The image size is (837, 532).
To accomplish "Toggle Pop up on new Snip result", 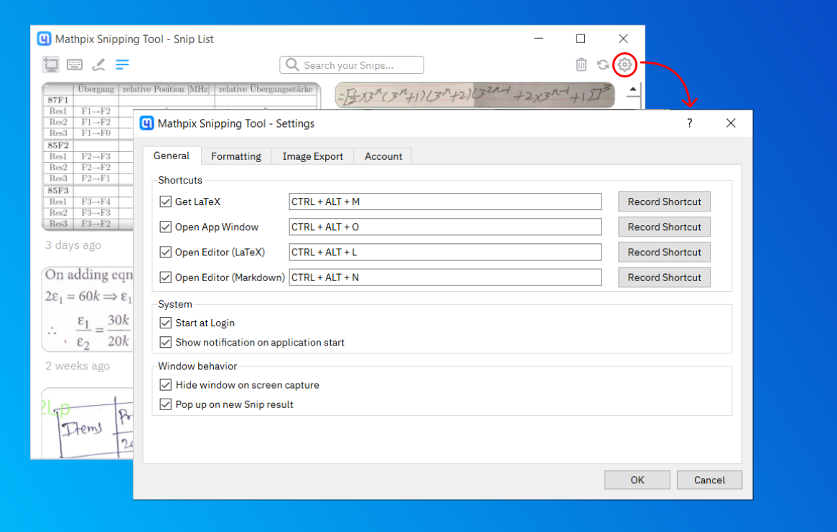I will pyautogui.click(x=166, y=404).
